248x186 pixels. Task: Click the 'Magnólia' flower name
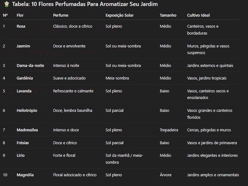[x=25, y=175]
